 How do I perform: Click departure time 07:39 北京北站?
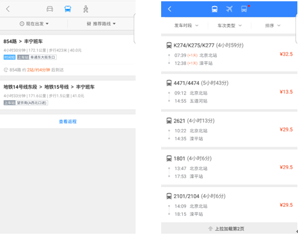(196, 56)
